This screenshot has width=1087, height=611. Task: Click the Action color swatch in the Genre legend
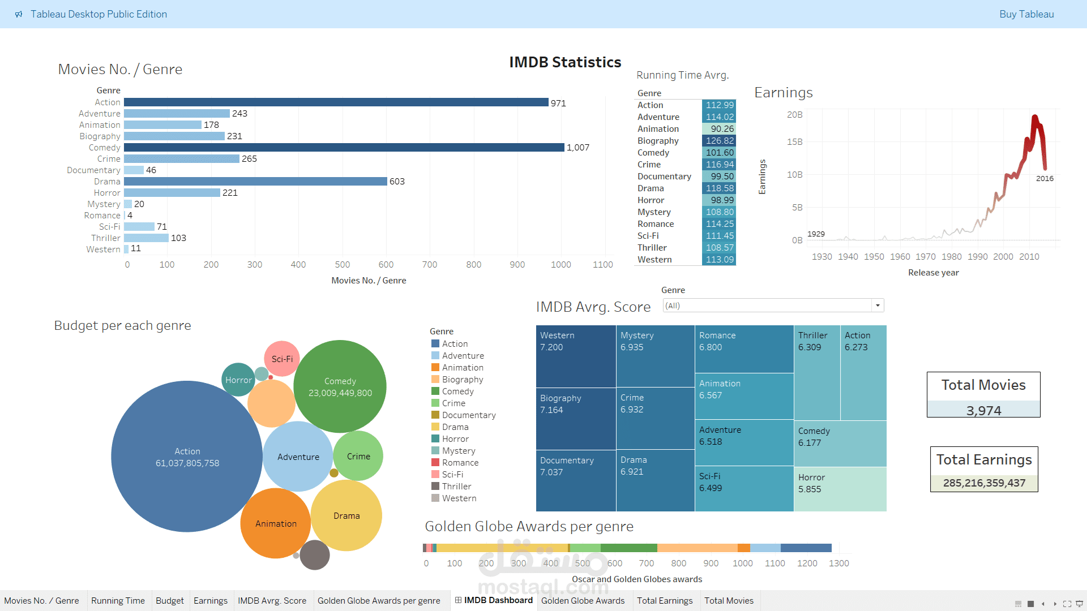435,343
